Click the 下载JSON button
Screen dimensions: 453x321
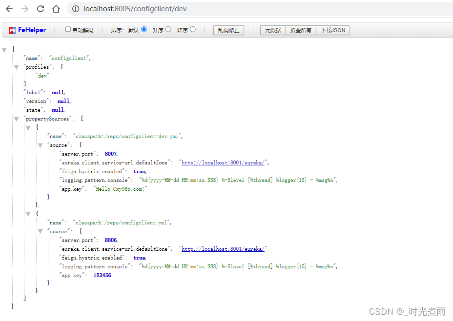tap(333, 30)
